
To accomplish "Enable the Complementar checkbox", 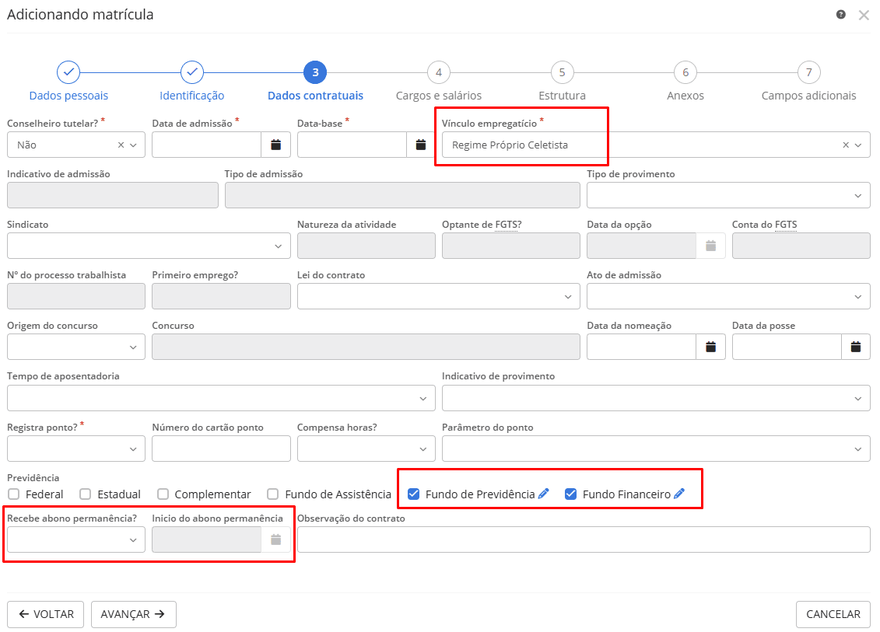I will pyautogui.click(x=163, y=494).
